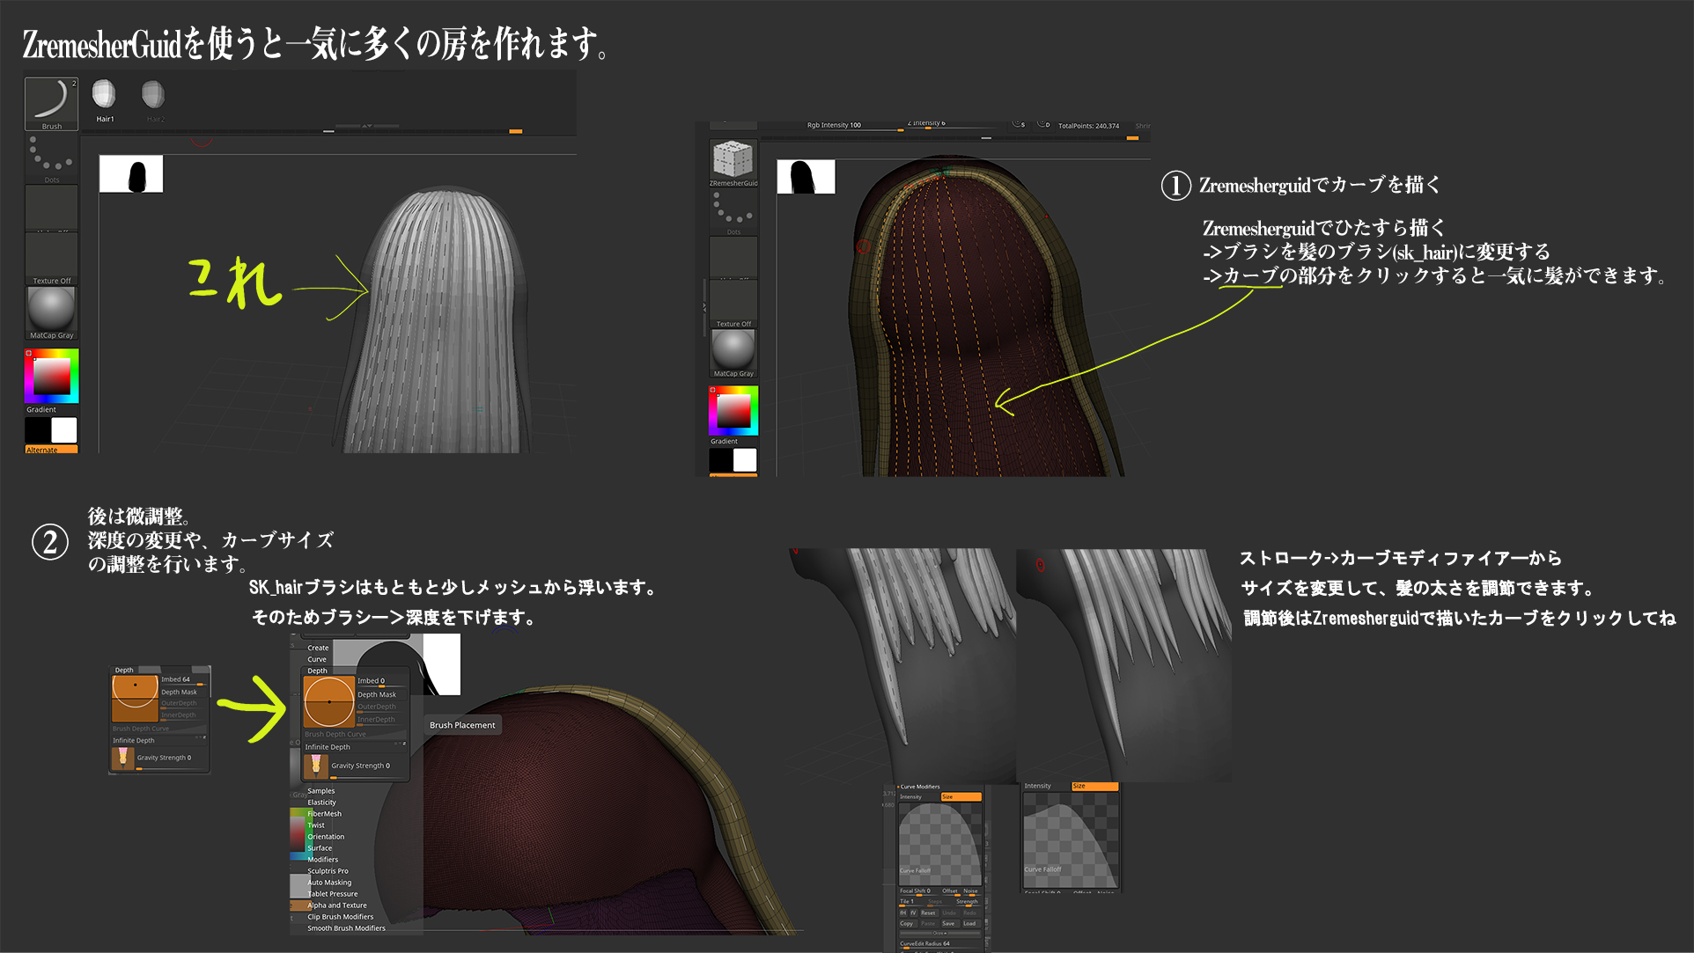
Task: Pick a color in the color picker
Action: point(51,376)
